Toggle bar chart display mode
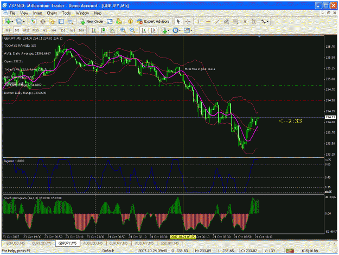The height and width of the screenshot is (255, 339). (x=94, y=30)
